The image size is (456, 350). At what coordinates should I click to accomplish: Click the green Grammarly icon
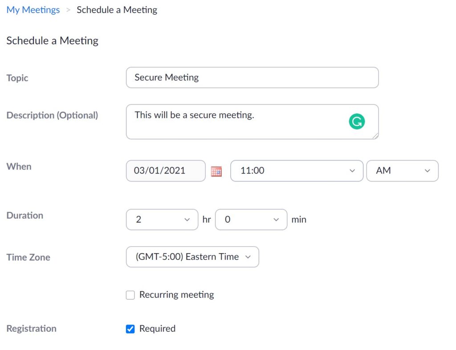coord(357,122)
